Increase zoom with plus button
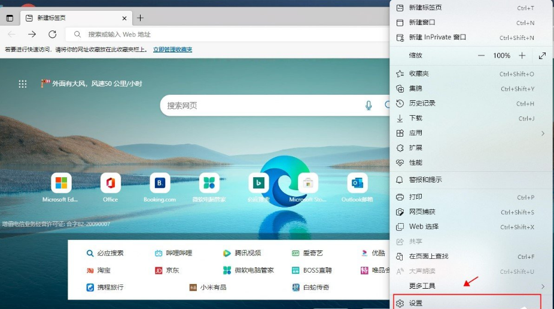The height and width of the screenshot is (309, 554). click(522, 55)
